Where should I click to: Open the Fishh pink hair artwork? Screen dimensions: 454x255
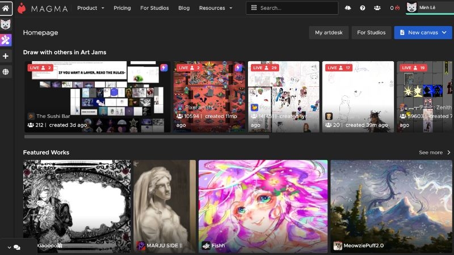click(x=263, y=206)
